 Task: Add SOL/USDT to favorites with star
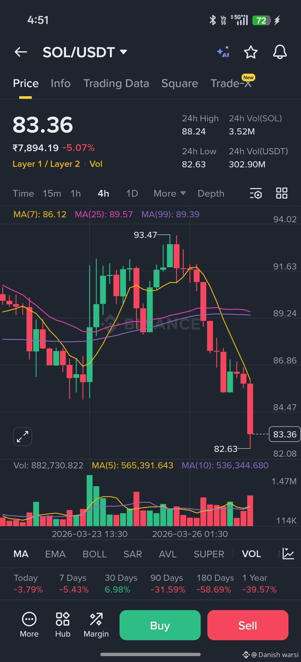click(x=251, y=52)
